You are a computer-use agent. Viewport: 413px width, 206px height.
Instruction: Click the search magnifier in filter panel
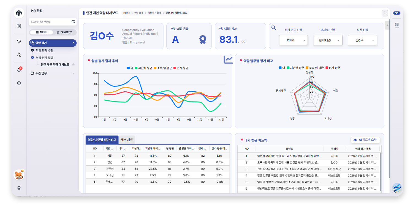coord(274,28)
